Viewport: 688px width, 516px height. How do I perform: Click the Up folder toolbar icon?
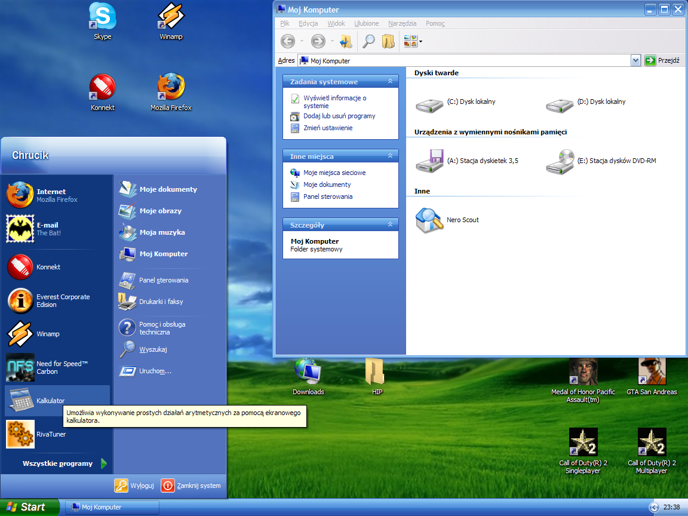(346, 41)
